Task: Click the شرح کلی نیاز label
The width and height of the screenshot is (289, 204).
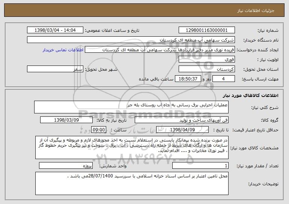Action: (x=265, y=108)
